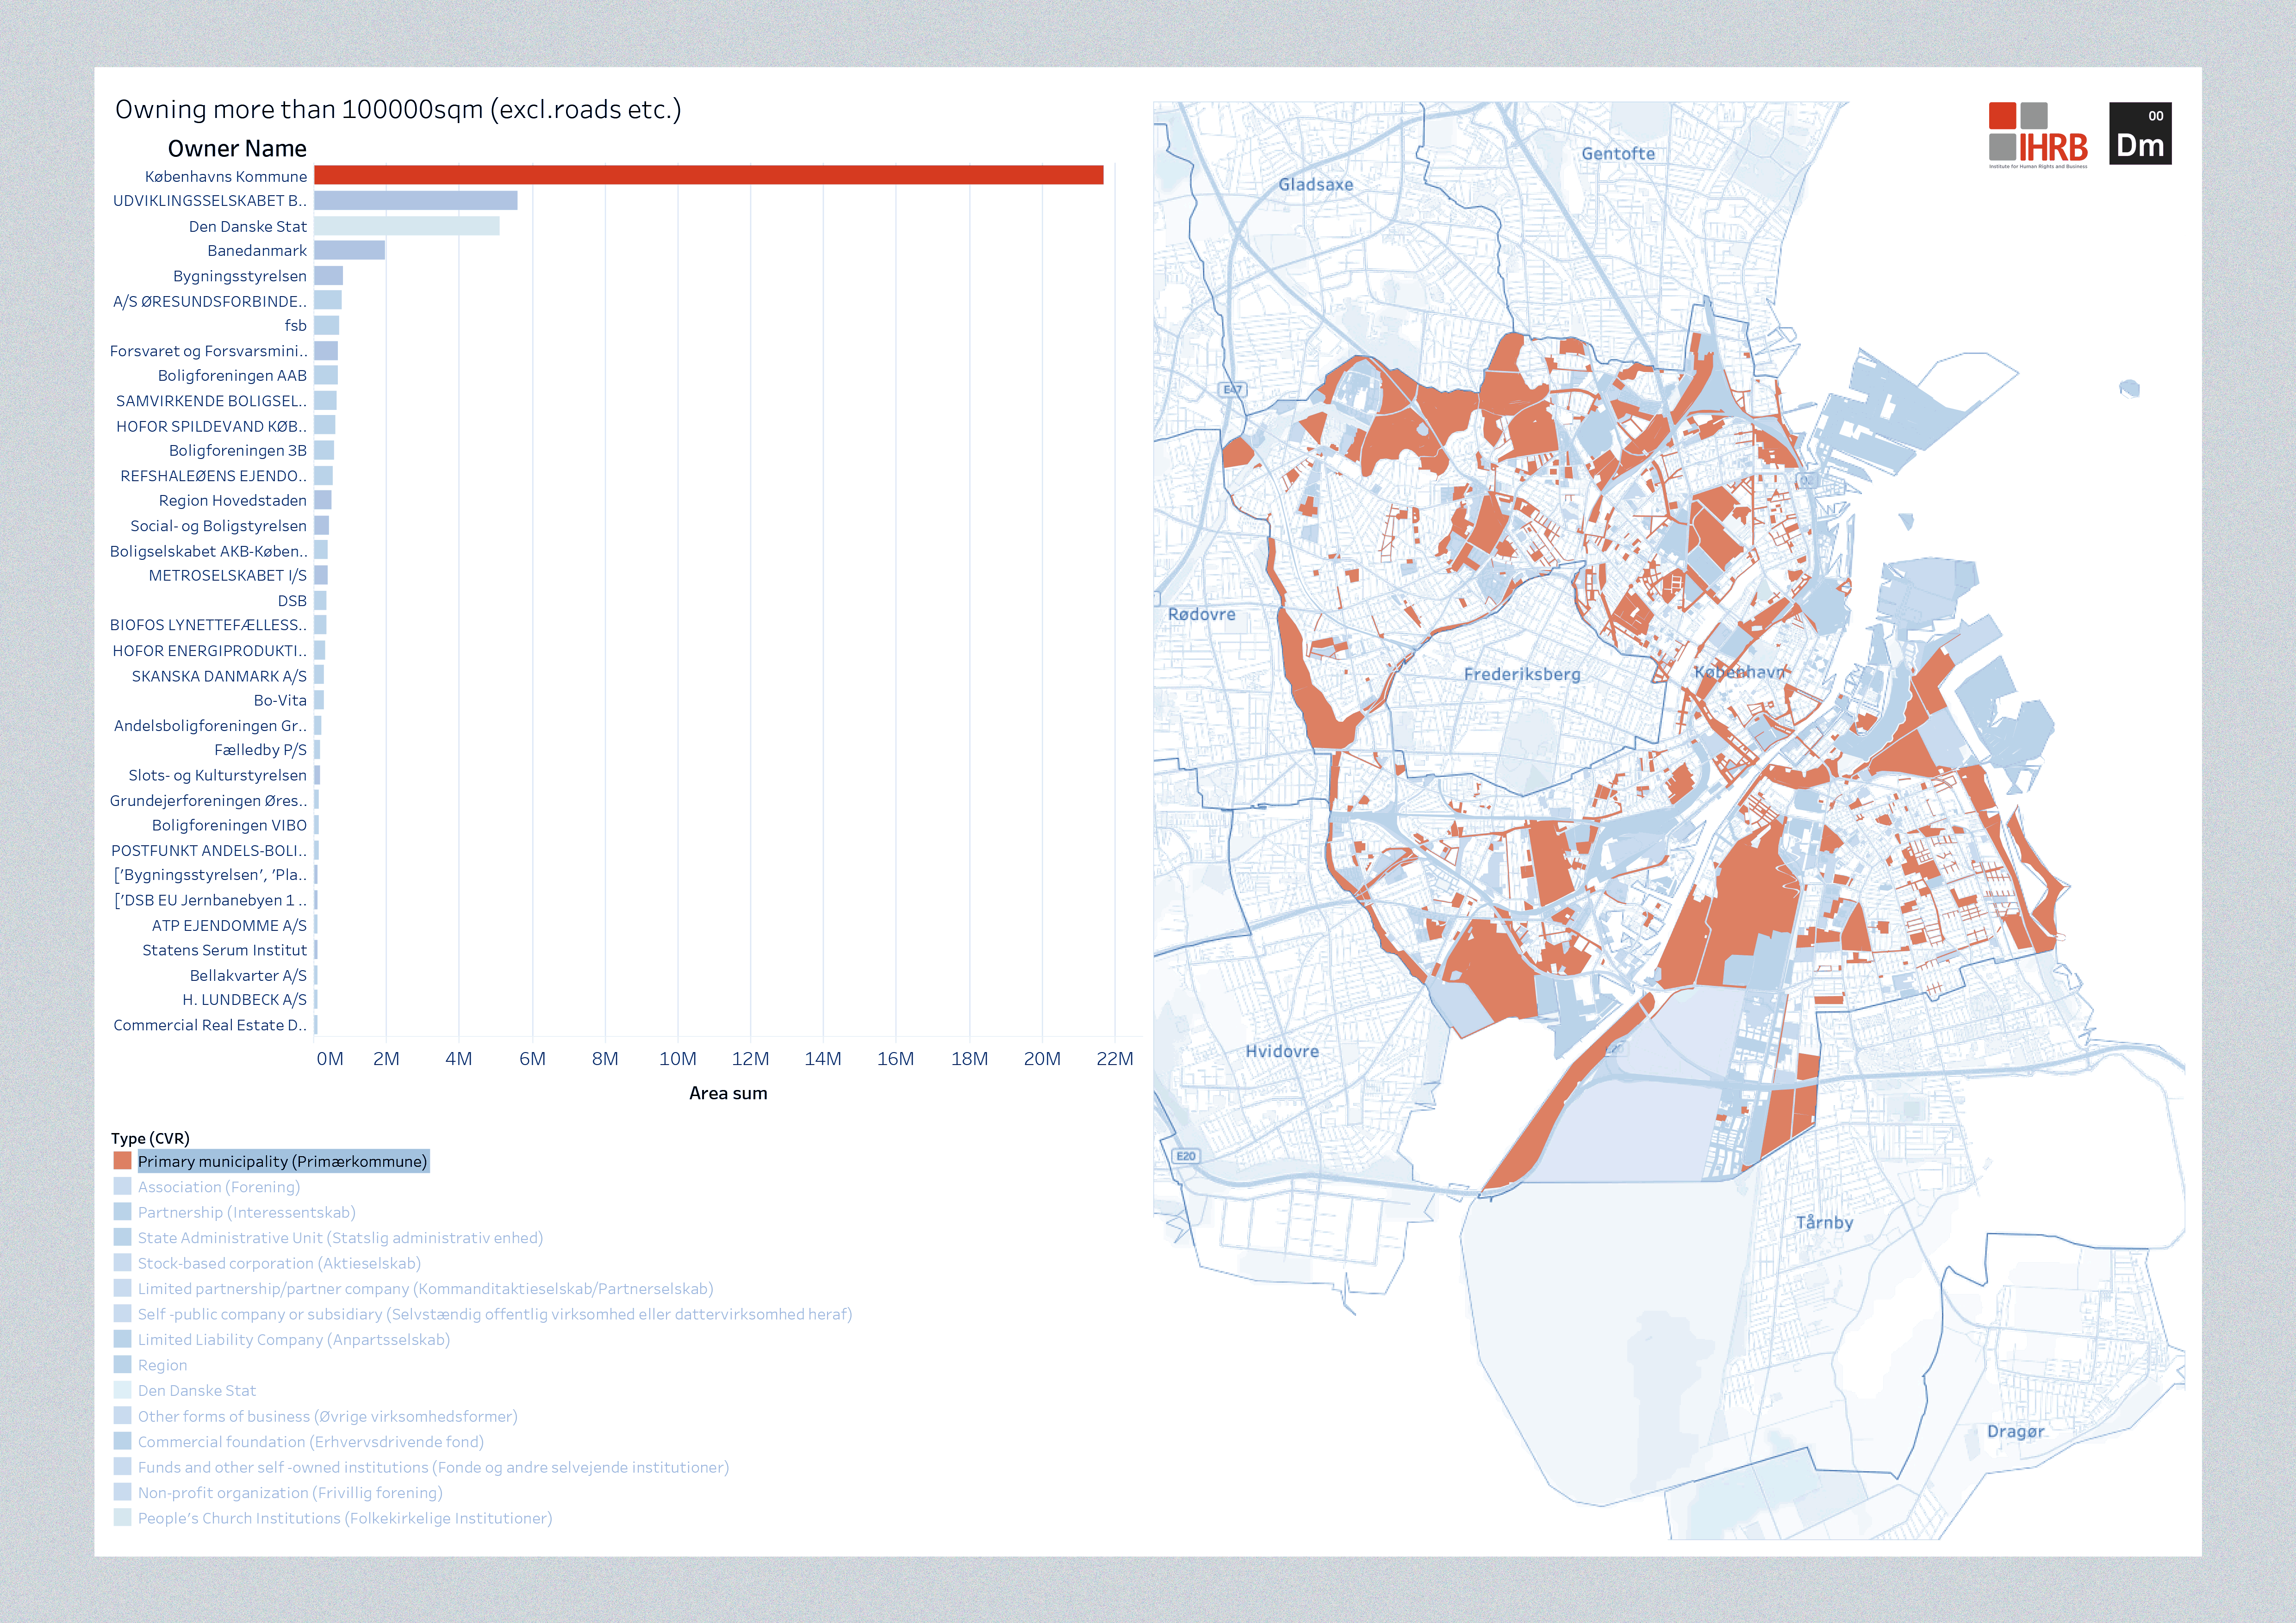Click Forsvaret og Forsvarsmini.. owner name
This screenshot has height=1623, width=2296.
pyautogui.click(x=209, y=351)
